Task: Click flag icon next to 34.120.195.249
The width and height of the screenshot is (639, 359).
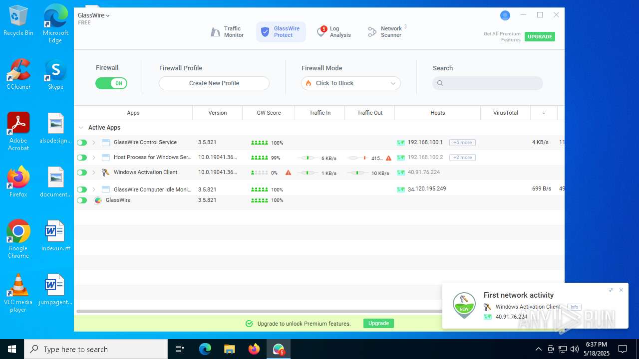Action: (x=401, y=189)
